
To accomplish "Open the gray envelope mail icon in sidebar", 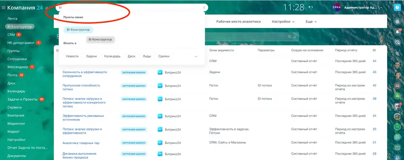I will click(397, 86).
